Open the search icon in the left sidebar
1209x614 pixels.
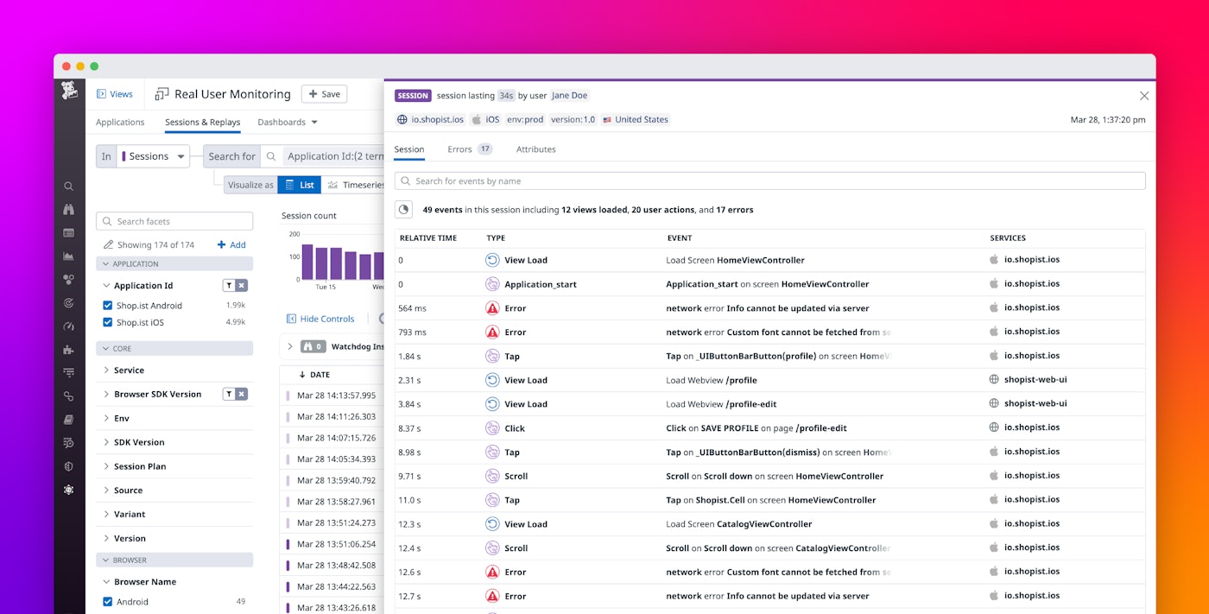pyautogui.click(x=69, y=186)
